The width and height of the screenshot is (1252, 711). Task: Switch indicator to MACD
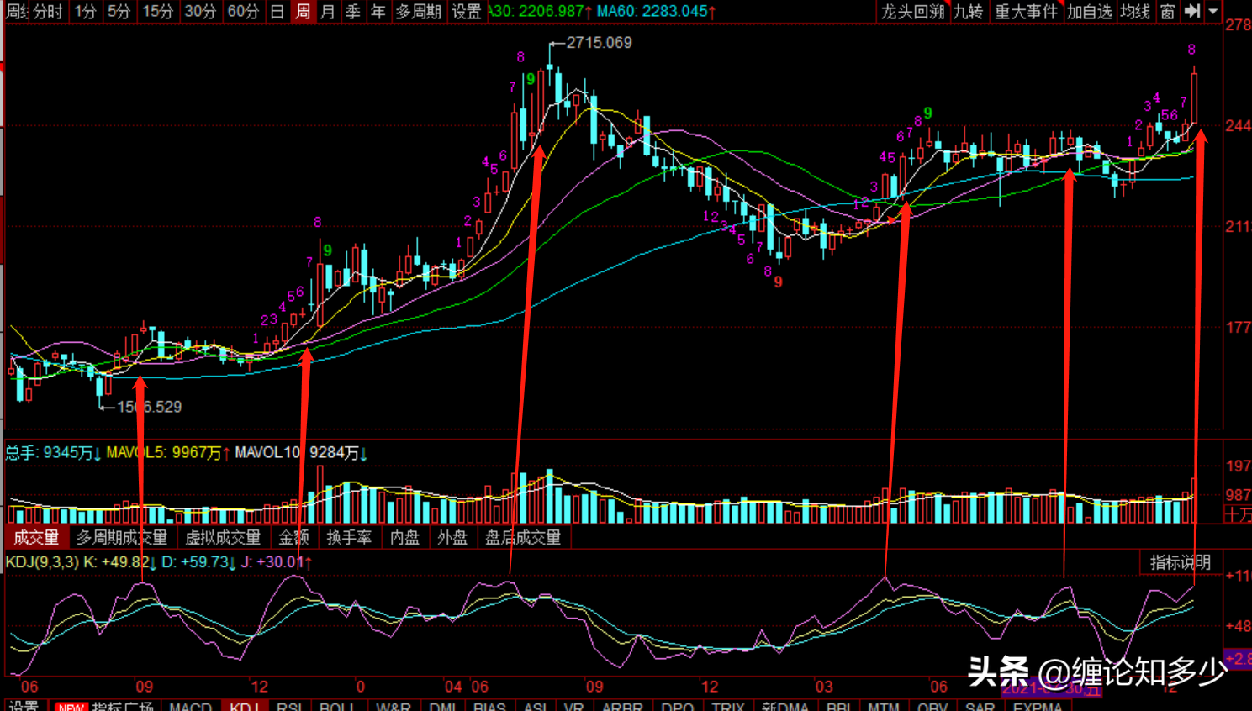[x=190, y=706]
